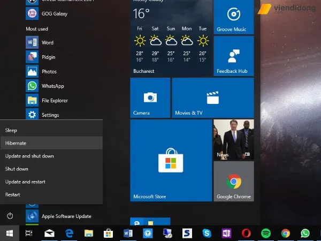The width and height of the screenshot is (321, 241).
Task: Select Restart from the power menu
Action: tap(51, 195)
